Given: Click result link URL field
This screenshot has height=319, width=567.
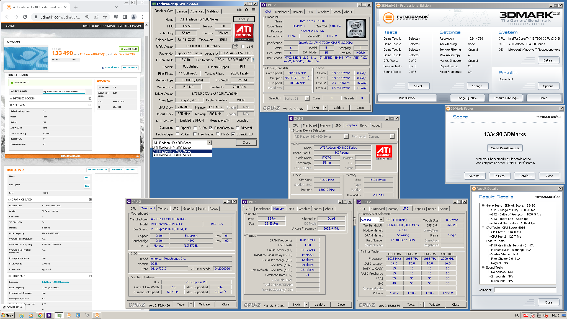Looking at the screenshot, I should (64, 91).
